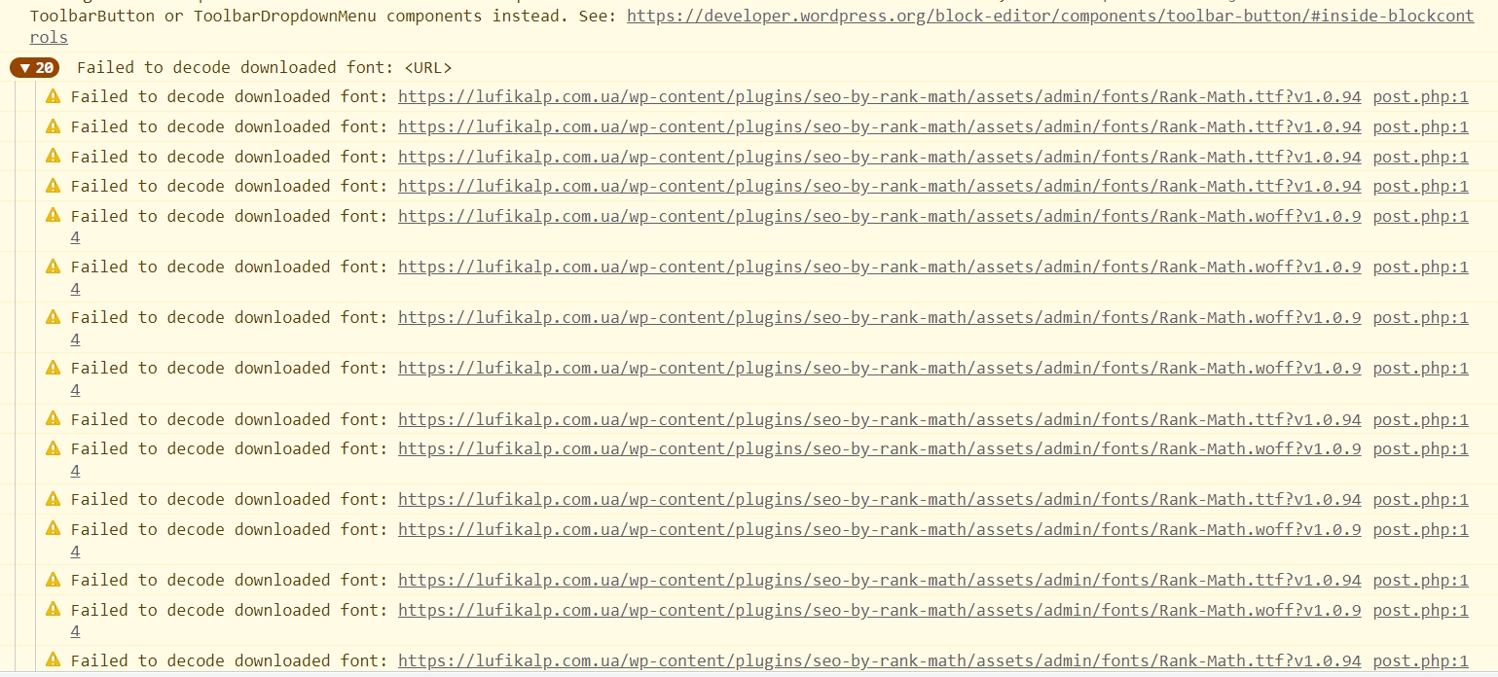Open post.php:1 source on the second Rank-Math.woff row
Image resolution: width=1498 pixels, height=677 pixels.
1420,267
